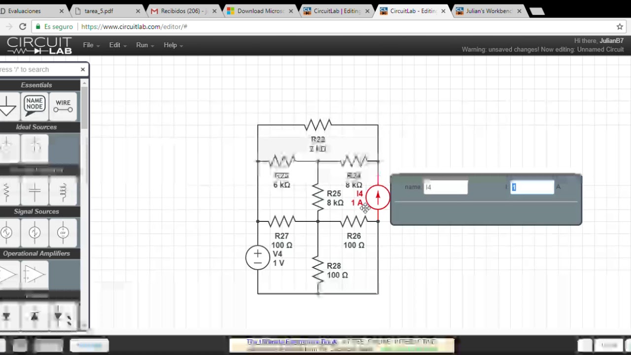Click the CircuitLab logo
This screenshot has height=355, width=631.
39,45
